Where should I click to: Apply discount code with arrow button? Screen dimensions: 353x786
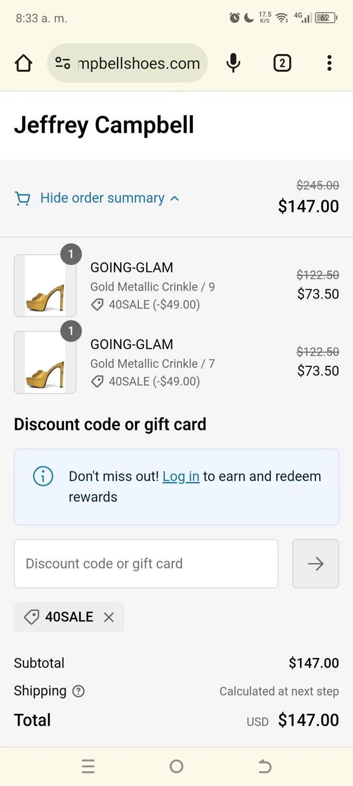click(x=315, y=564)
